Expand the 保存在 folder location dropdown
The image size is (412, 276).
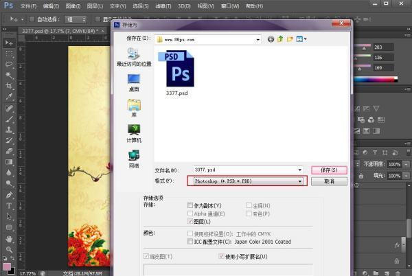[x=257, y=39]
